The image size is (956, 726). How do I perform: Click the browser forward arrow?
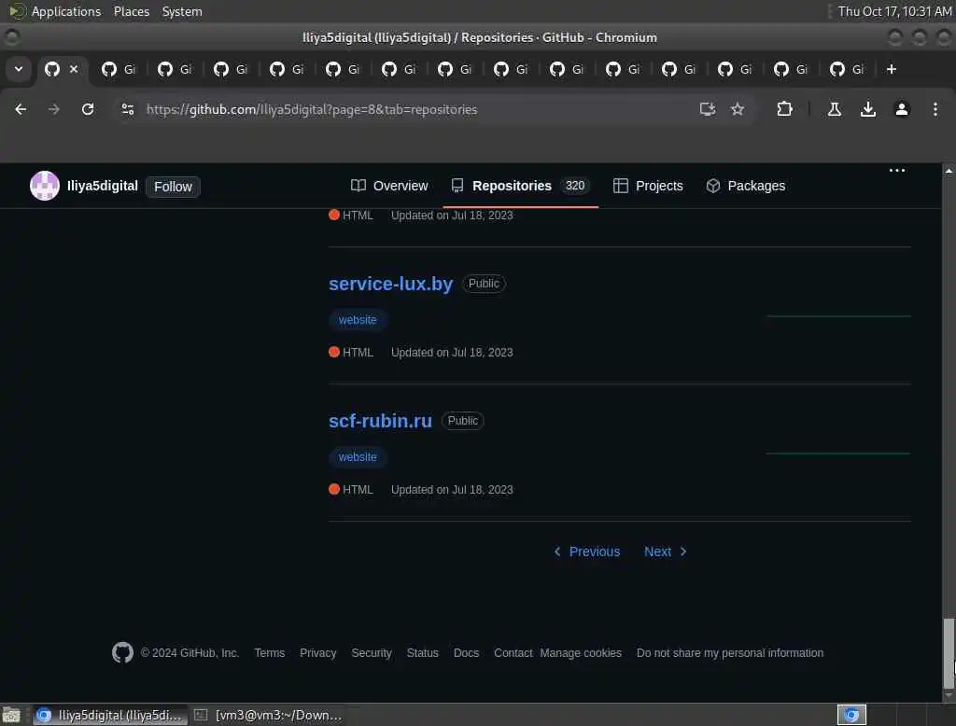tap(54, 109)
